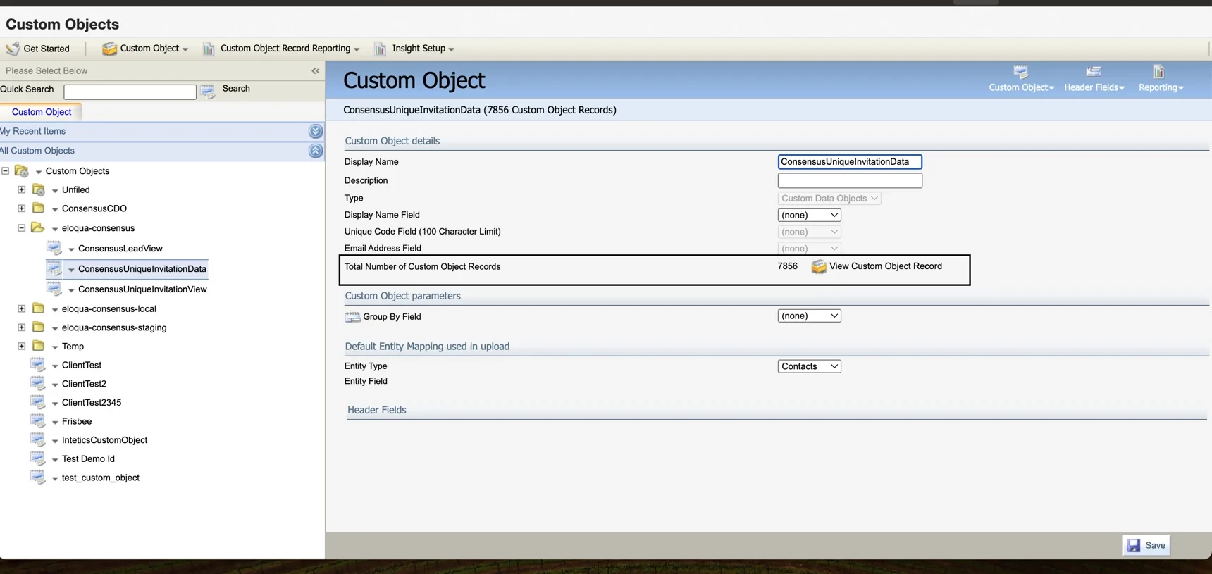Screen dimensions: 1212x574
Task: Open the Insight Setup menu
Action: click(x=414, y=49)
